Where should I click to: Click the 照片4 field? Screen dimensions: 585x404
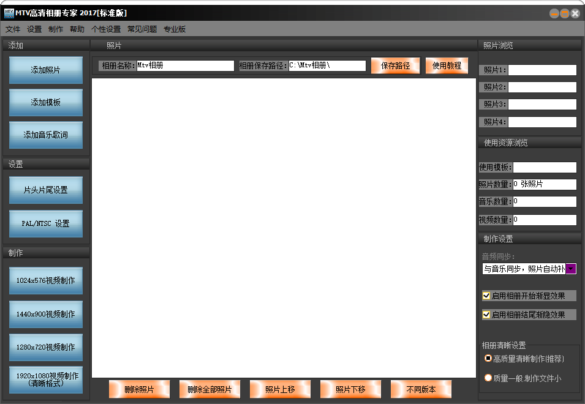tap(543, 122)
